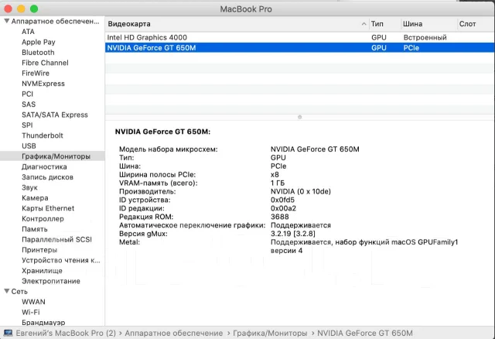Close the MacBook Pro window

9,9
